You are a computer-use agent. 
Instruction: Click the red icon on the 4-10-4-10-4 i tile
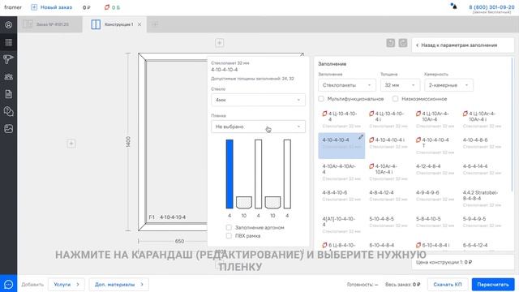(371, 140)
